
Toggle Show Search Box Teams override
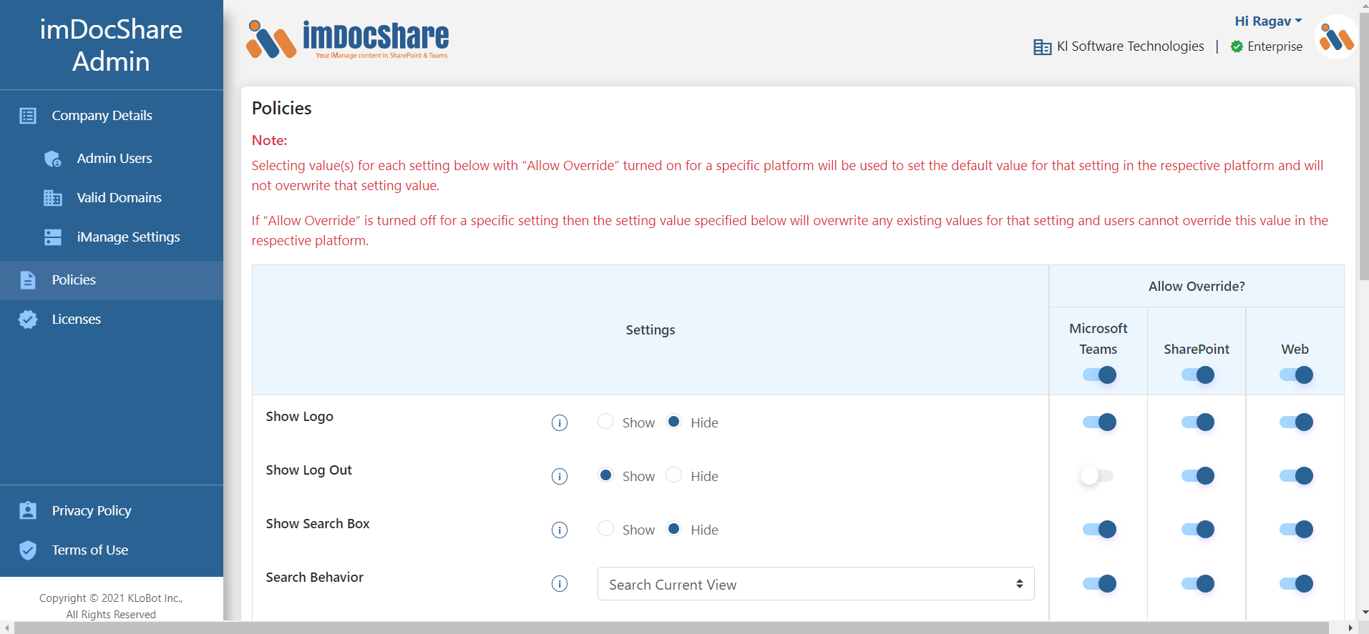[1099, 530]
